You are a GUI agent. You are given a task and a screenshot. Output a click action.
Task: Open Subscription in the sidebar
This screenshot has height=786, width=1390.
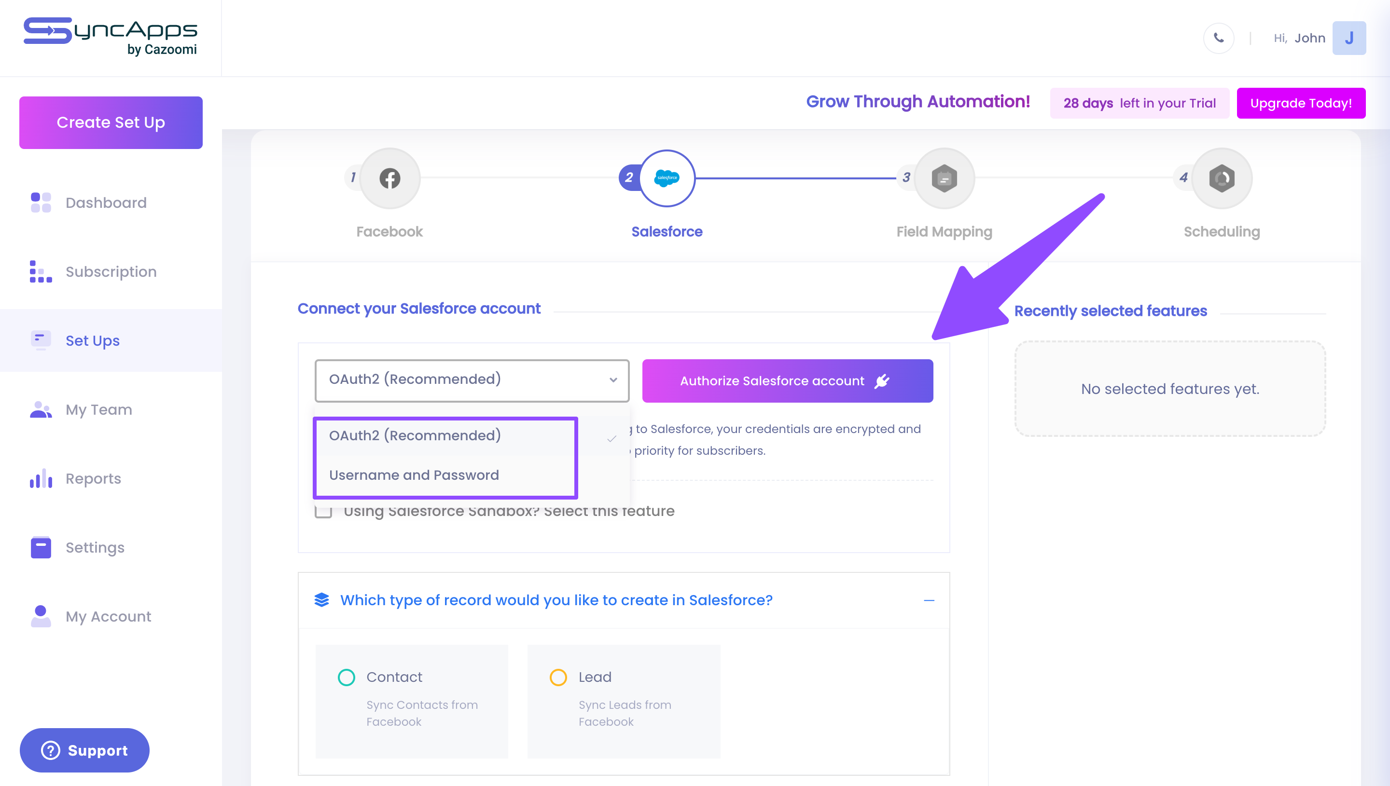(111, 271)
